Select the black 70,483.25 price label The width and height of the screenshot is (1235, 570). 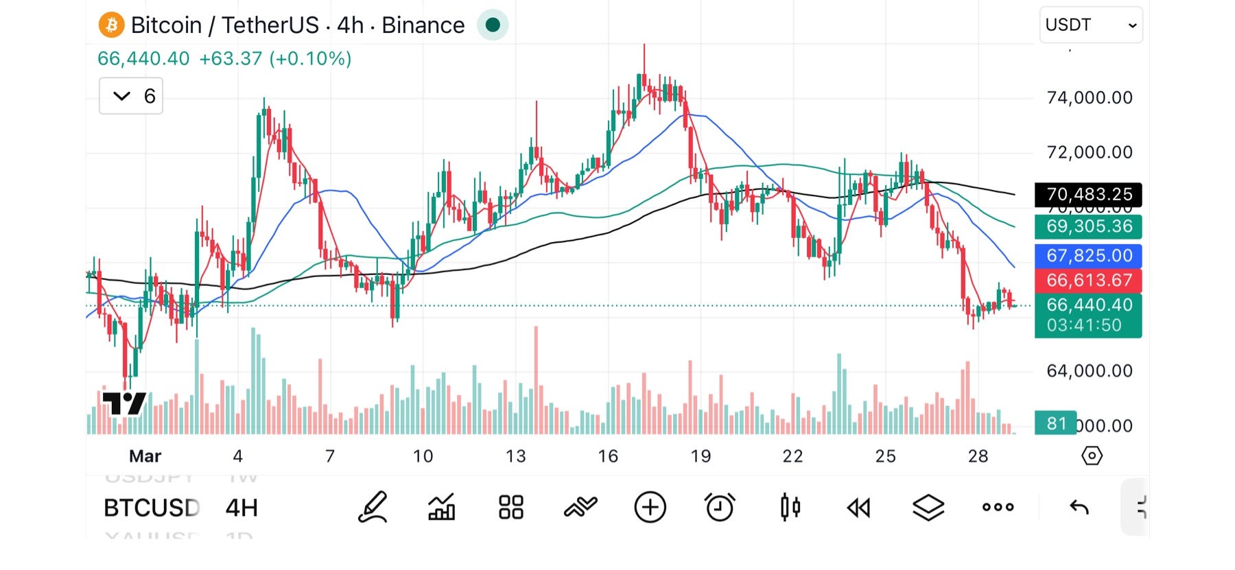point(1088,195)
